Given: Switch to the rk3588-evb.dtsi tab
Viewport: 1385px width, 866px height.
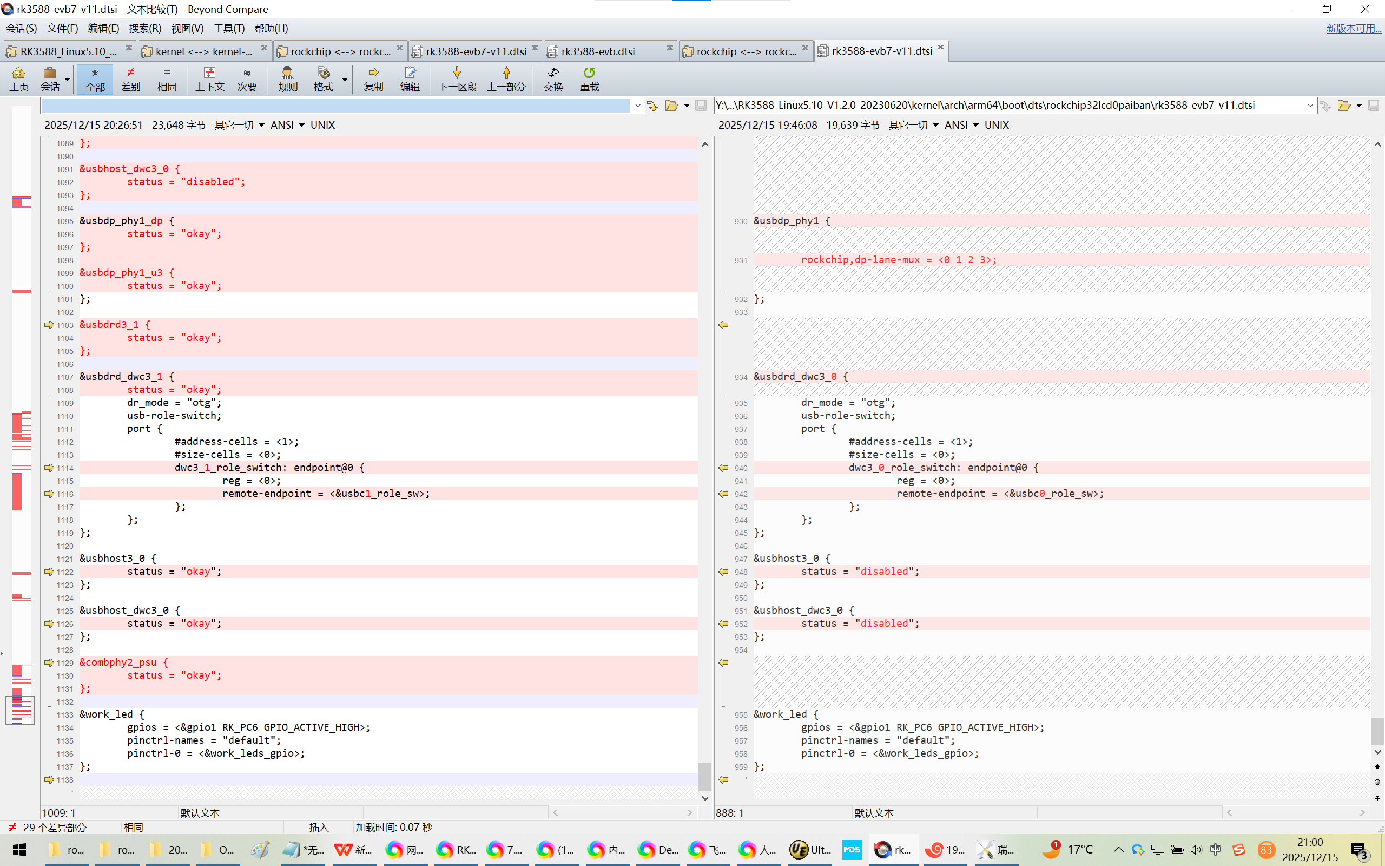Looking at the screenshot, I should coord(598,51).
